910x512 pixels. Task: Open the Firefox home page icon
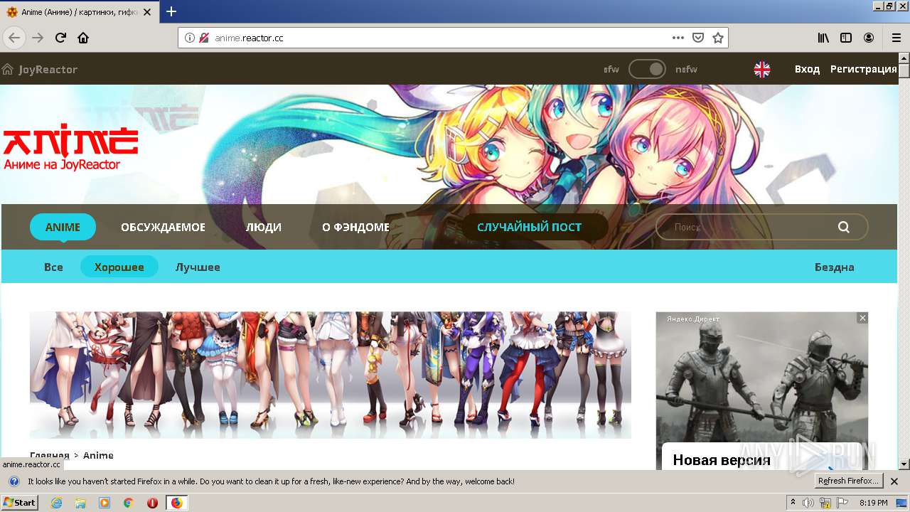coord(83,38)
